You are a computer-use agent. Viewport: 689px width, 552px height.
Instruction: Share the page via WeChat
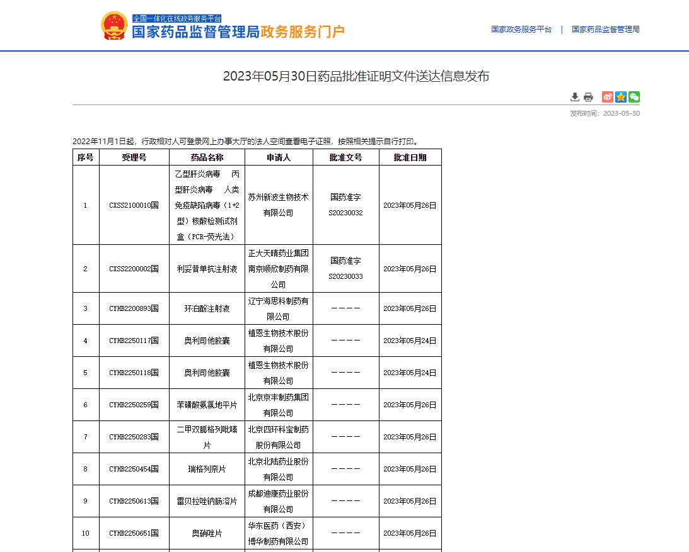pos(634,97)
